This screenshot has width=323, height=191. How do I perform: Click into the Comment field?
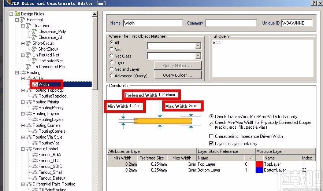pyautogui.click(x=231, y=23)
